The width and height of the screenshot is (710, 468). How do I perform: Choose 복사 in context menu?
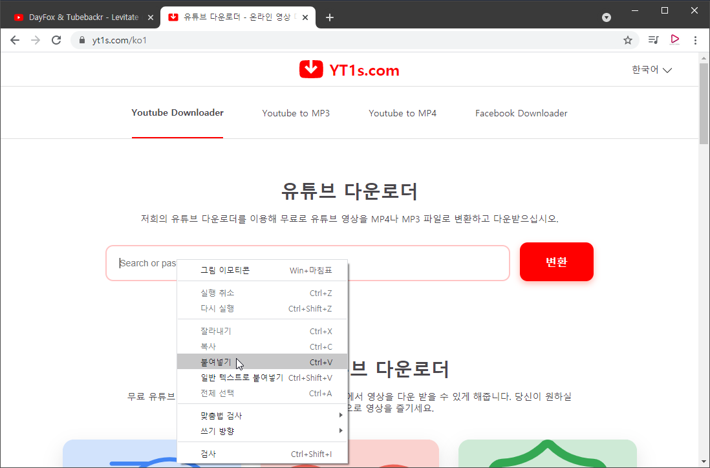pos(262,346)
